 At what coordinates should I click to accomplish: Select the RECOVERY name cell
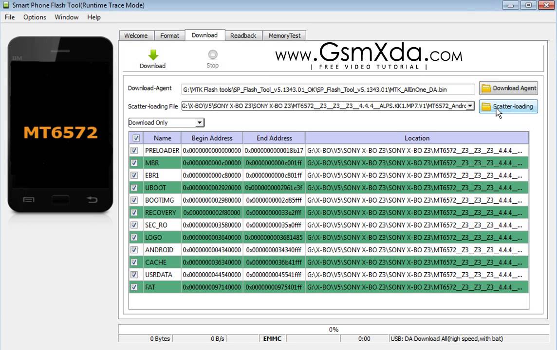point(162,212)
